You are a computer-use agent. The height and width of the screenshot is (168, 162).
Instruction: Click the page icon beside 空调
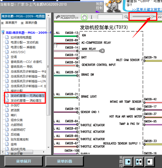pos(7,57)
